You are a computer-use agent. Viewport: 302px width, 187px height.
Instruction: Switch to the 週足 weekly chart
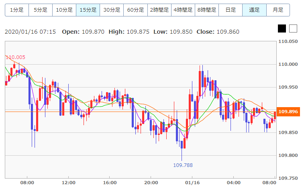click(x=255, y=10)
